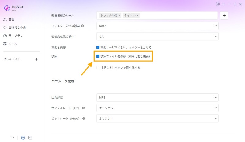Minimize the TopVox window
Screen dimensions: 245x142
click(x=229, y=4)
